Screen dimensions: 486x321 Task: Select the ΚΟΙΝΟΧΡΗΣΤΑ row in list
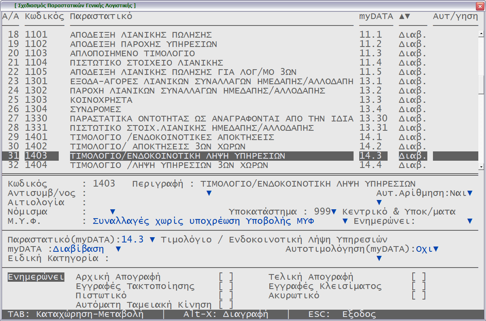click(101, 100)
